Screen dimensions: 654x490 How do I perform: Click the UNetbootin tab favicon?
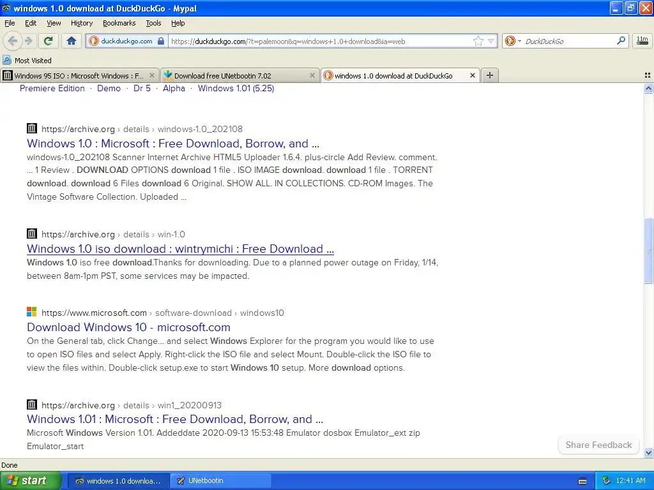[168, 75]
